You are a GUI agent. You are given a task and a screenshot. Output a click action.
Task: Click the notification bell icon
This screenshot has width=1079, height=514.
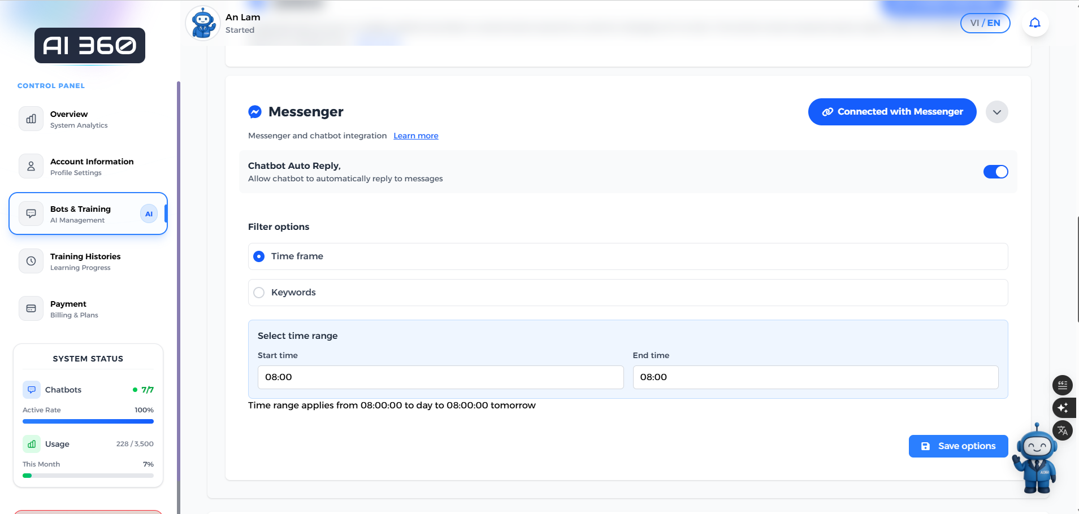tap(1034, 23)
